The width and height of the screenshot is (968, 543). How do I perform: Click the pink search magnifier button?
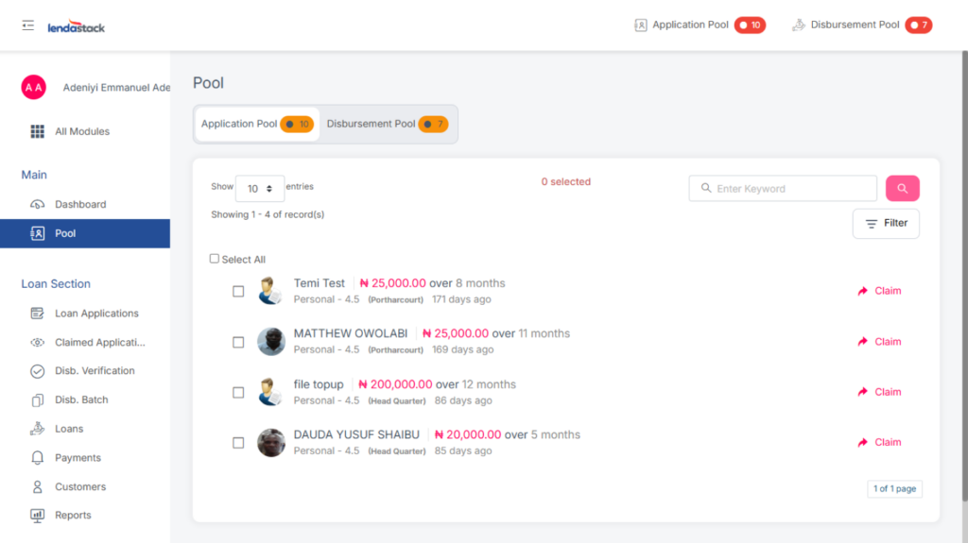[x=902, y=189]
